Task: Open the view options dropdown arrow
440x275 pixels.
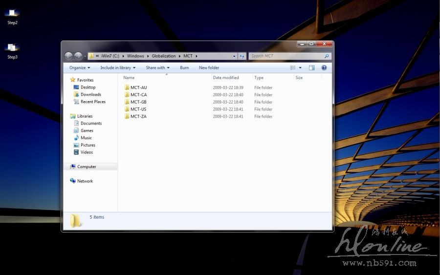Action: coord(300,68)
